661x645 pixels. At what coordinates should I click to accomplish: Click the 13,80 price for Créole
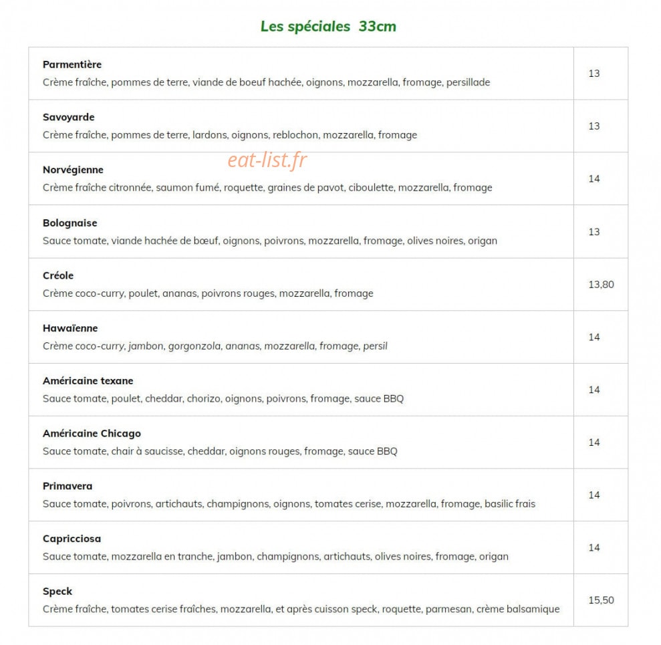tap(601, 285)
